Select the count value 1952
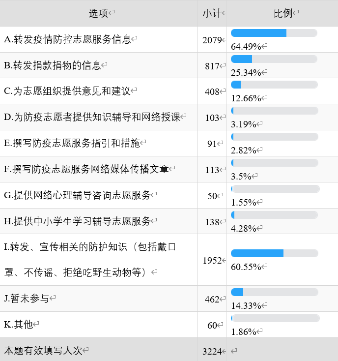The width and height of the screenshot is (338, 361). coord(212,260)
